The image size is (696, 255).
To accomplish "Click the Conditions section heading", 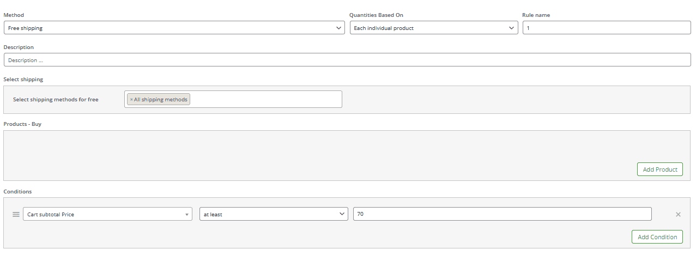I will [17, 192].
